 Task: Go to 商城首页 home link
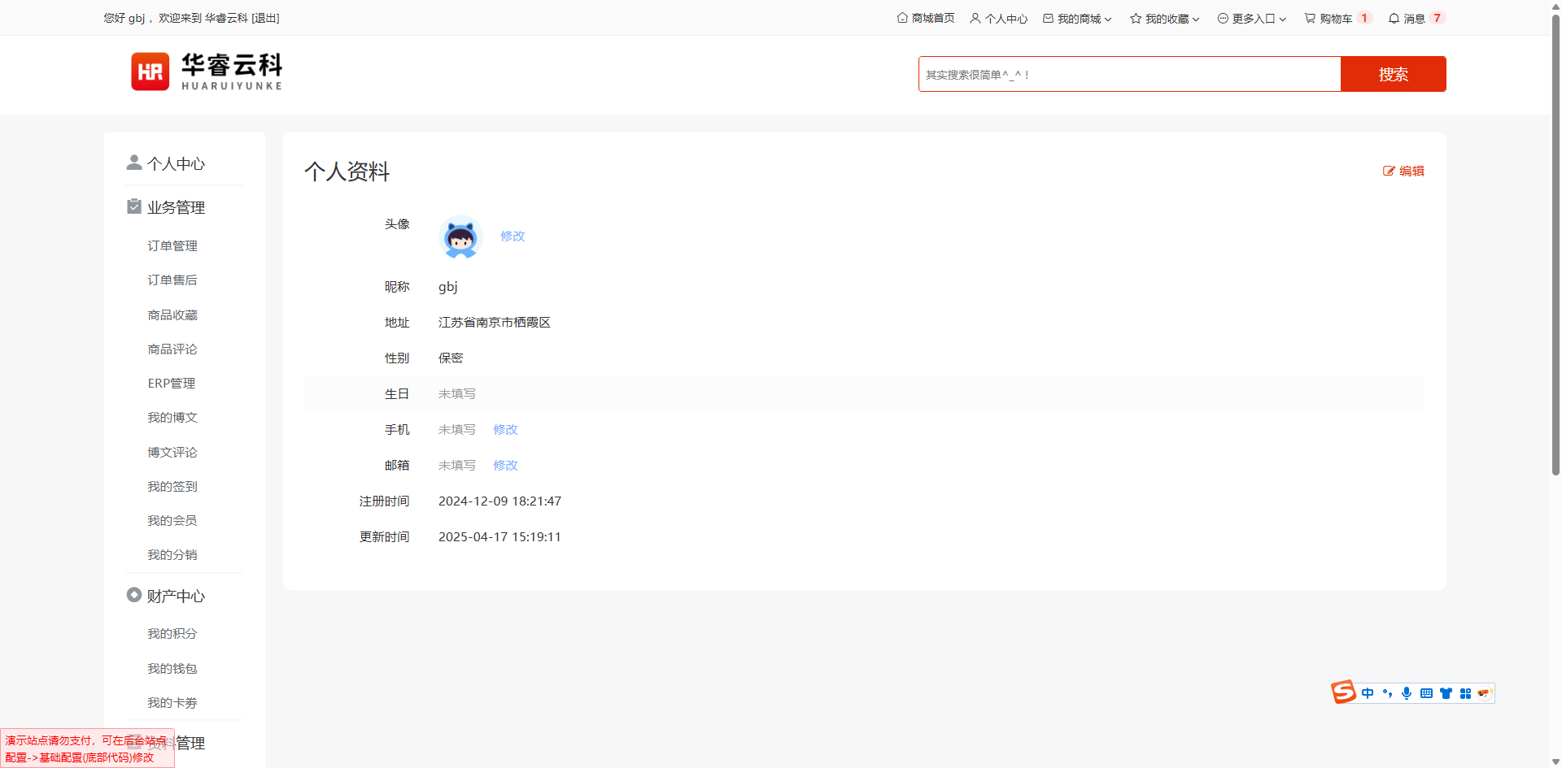[925, 18]
